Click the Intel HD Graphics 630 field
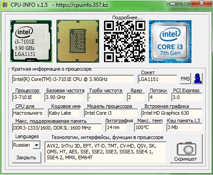Image resolution: width=213 pixels, height=175 pixels. (172, 113)
